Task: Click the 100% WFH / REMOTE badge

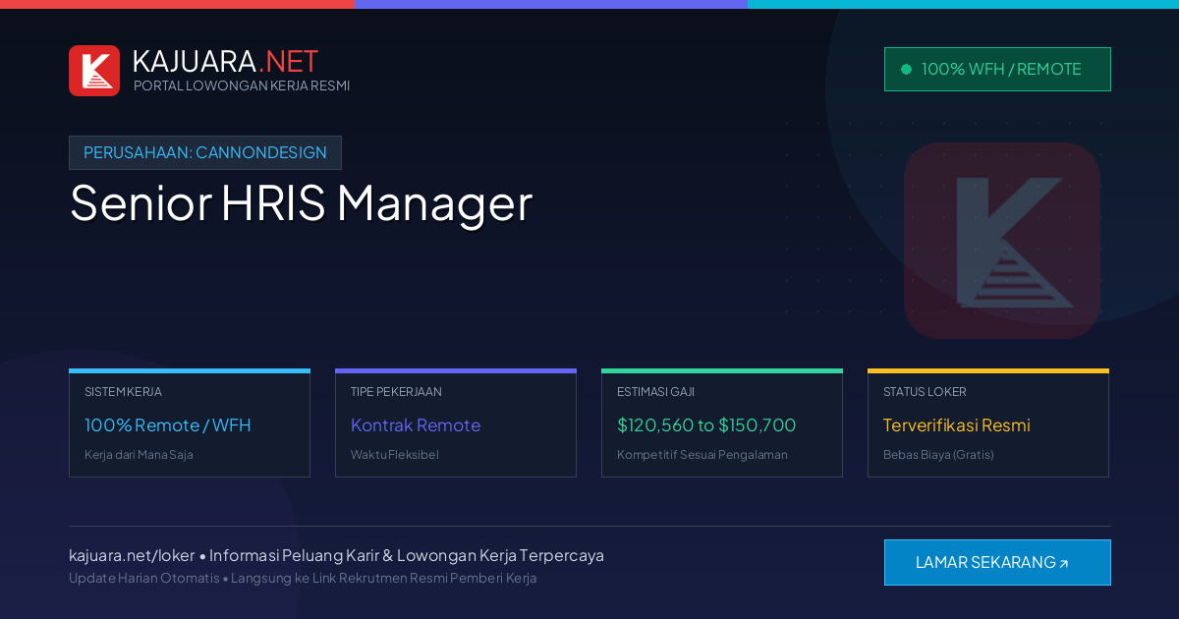Action: pyautogui.click(x=997, y=69)
